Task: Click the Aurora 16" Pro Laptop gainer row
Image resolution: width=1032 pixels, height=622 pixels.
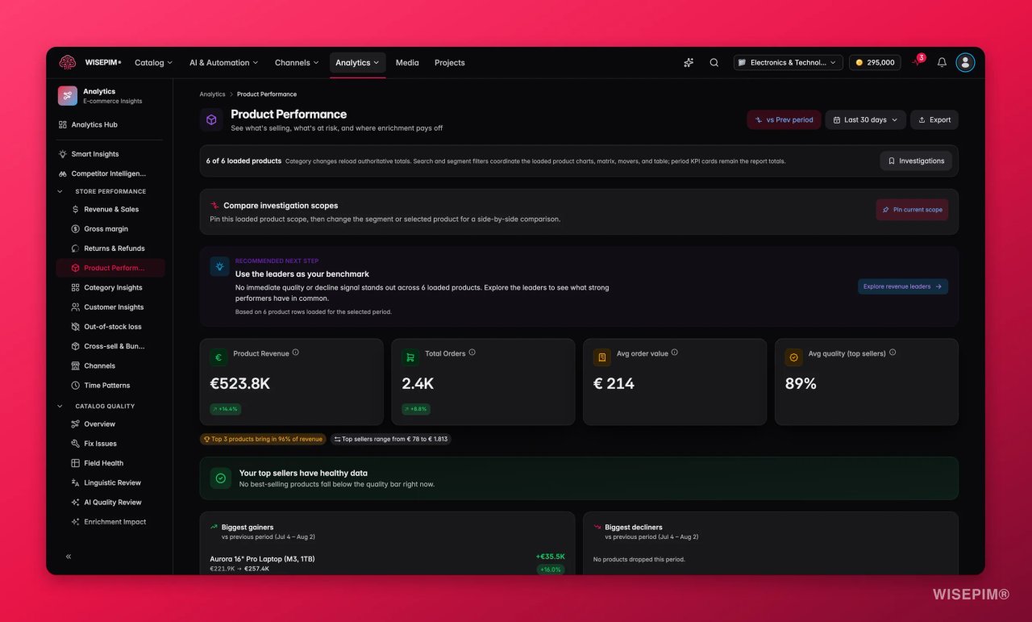Action: 387,562
